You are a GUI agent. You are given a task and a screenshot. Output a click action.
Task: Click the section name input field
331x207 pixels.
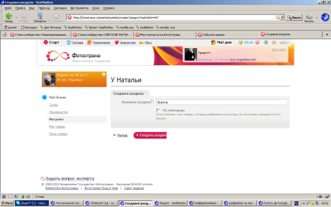221,102
